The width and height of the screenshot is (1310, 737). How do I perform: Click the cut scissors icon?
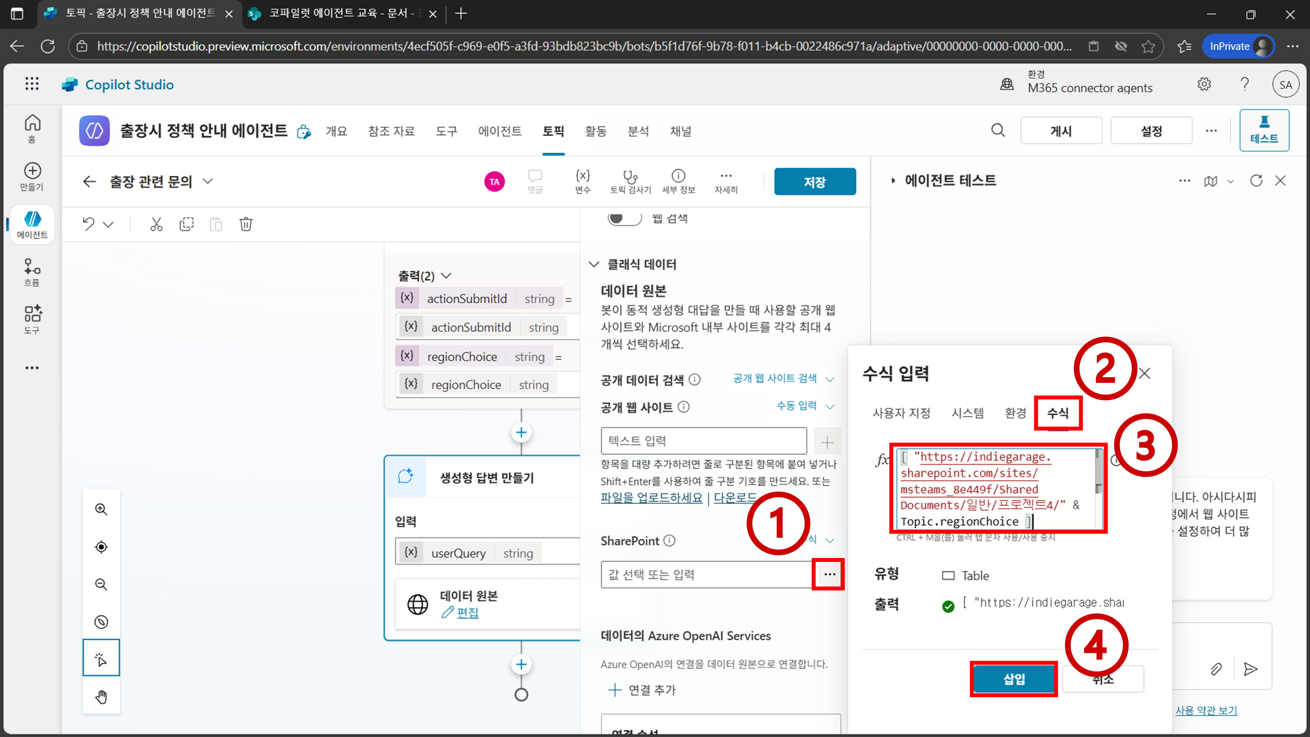tap(156, 224)
